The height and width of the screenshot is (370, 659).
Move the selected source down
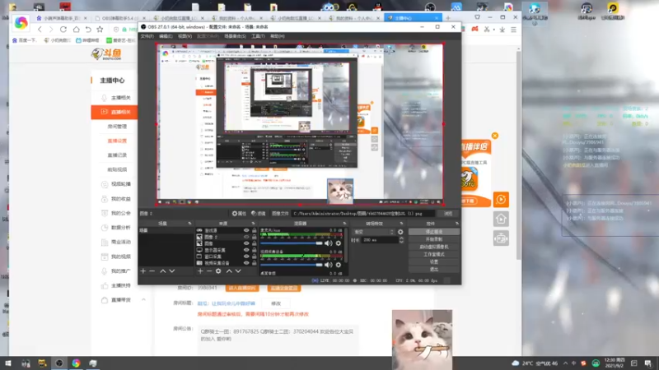238,271
